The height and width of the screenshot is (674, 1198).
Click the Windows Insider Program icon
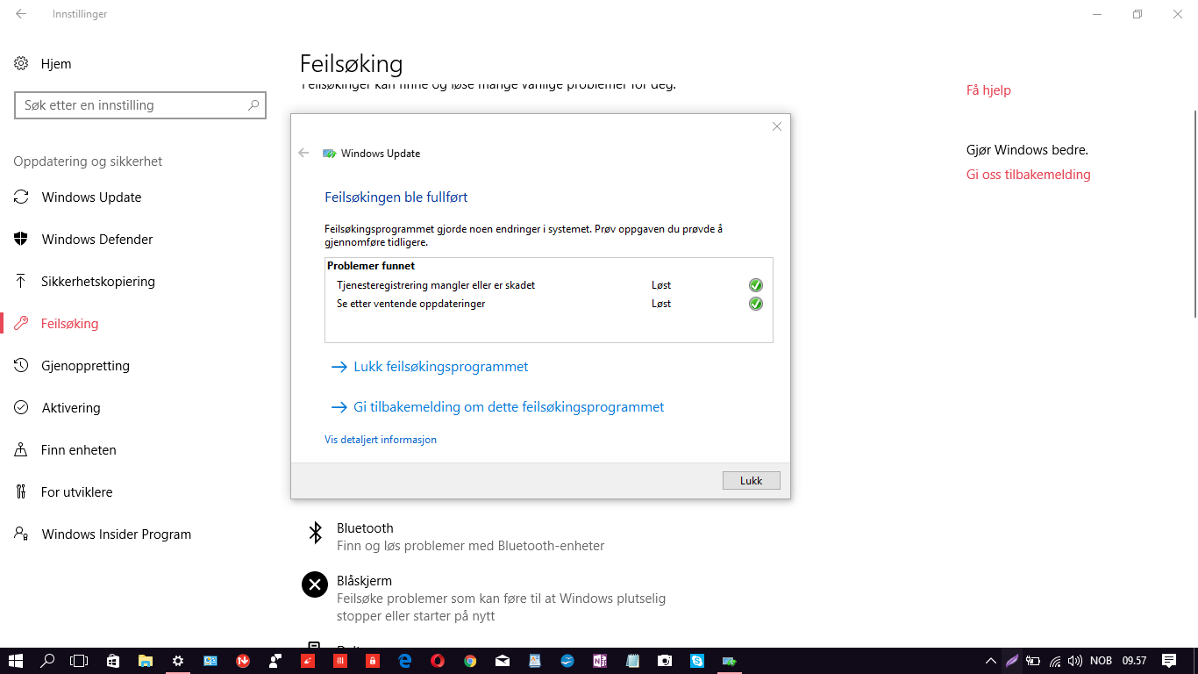pos(21,534)
